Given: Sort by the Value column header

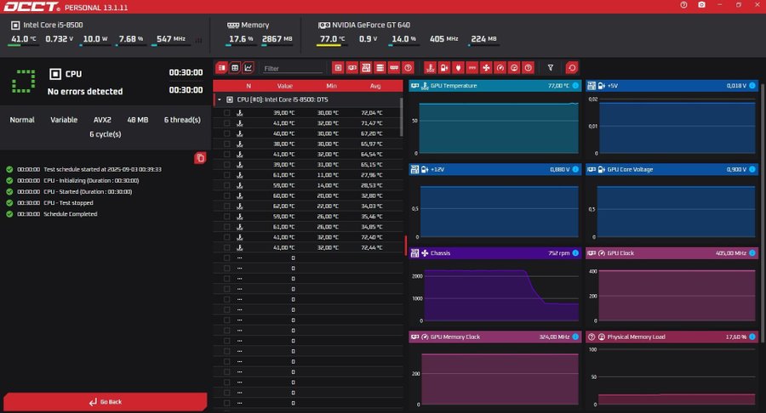Looking at the screenshot, I should [x=284, y=86].
